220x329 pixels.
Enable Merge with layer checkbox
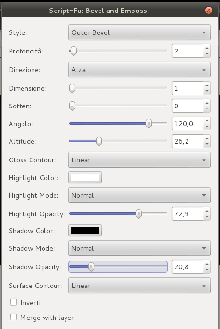(x=13, y=317)
